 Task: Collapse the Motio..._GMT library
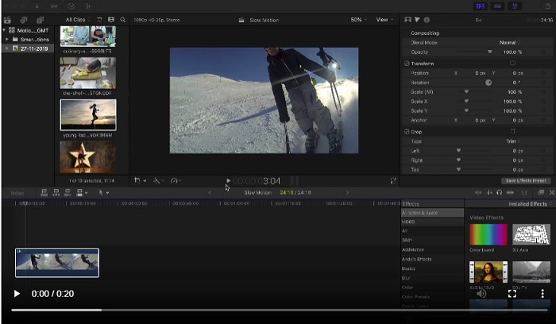(x=4, y=30)
